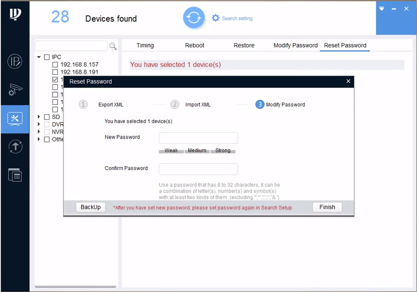Image resolution: width=417 pixels, height=292 pixels.
Task: Open the title bar dropdown menu arrow
Action: 382,9
